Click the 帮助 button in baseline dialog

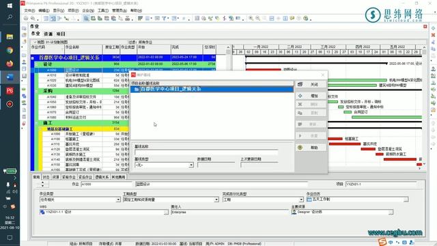point(311,148)
